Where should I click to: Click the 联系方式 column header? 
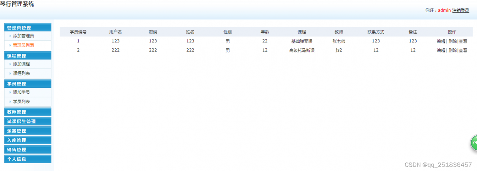click(x=376, y=32)
